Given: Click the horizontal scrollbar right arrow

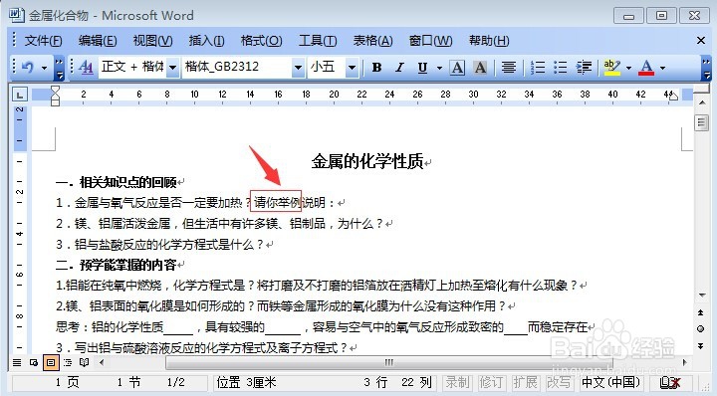Looking at the screenshot, I should [x=684, y=362].
